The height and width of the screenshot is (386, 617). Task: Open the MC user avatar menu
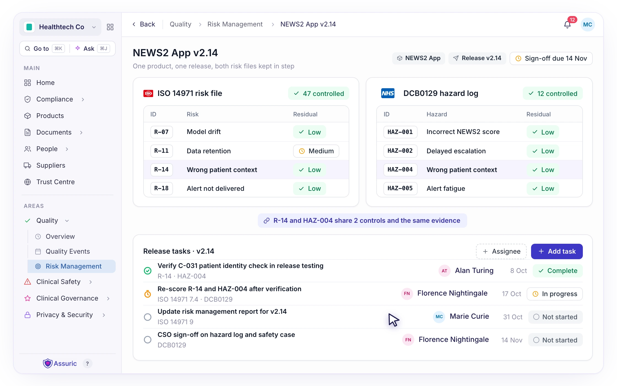(x=588, y=25)
